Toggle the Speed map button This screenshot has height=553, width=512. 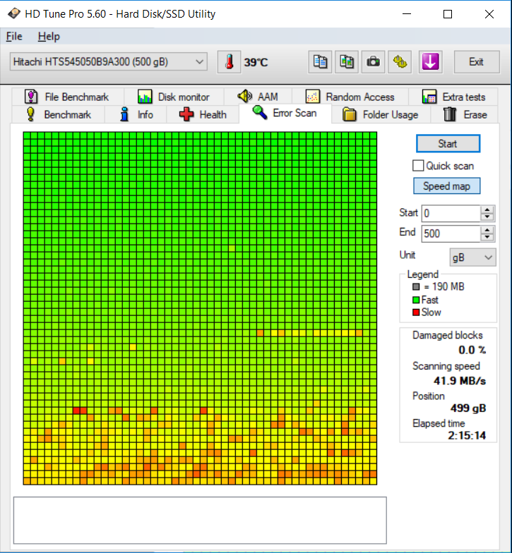[x=446, y=186]
